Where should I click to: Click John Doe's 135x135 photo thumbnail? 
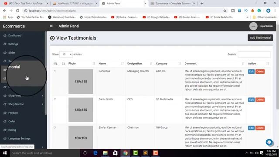pyautogui.click(x=81, y=82)
